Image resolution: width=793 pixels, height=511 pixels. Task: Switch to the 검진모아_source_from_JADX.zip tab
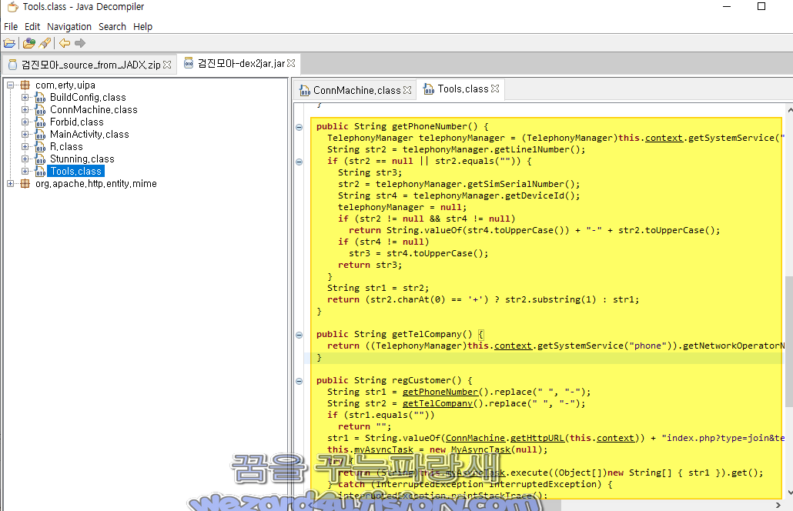(90, 65)
